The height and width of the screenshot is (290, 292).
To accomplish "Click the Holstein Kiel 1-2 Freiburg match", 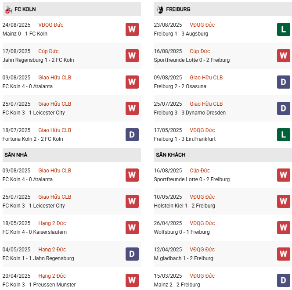I will [x=184, y=206].
